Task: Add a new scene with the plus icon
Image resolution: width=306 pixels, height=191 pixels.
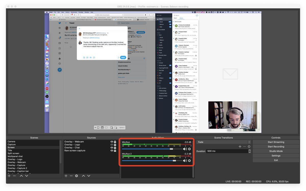Action: tap(9, 176)
